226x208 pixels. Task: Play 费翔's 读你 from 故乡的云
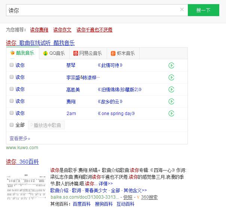171,102
